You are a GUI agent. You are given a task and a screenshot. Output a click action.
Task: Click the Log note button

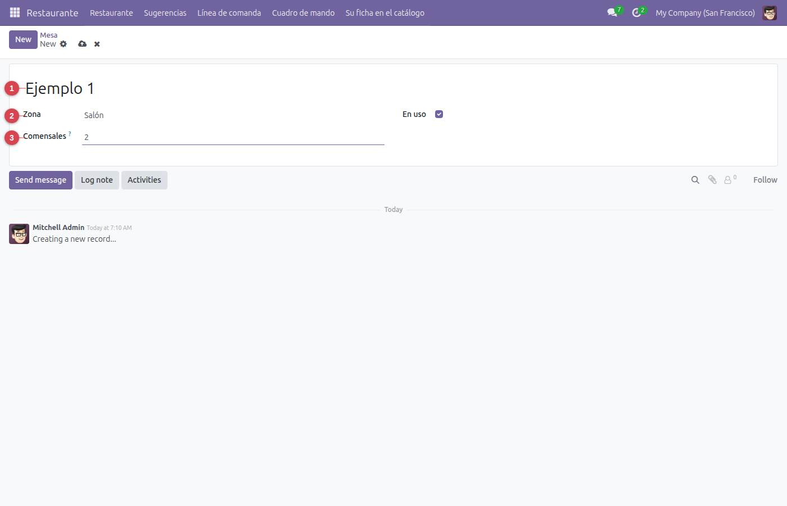pyautogui.click(x=97, y=180)
